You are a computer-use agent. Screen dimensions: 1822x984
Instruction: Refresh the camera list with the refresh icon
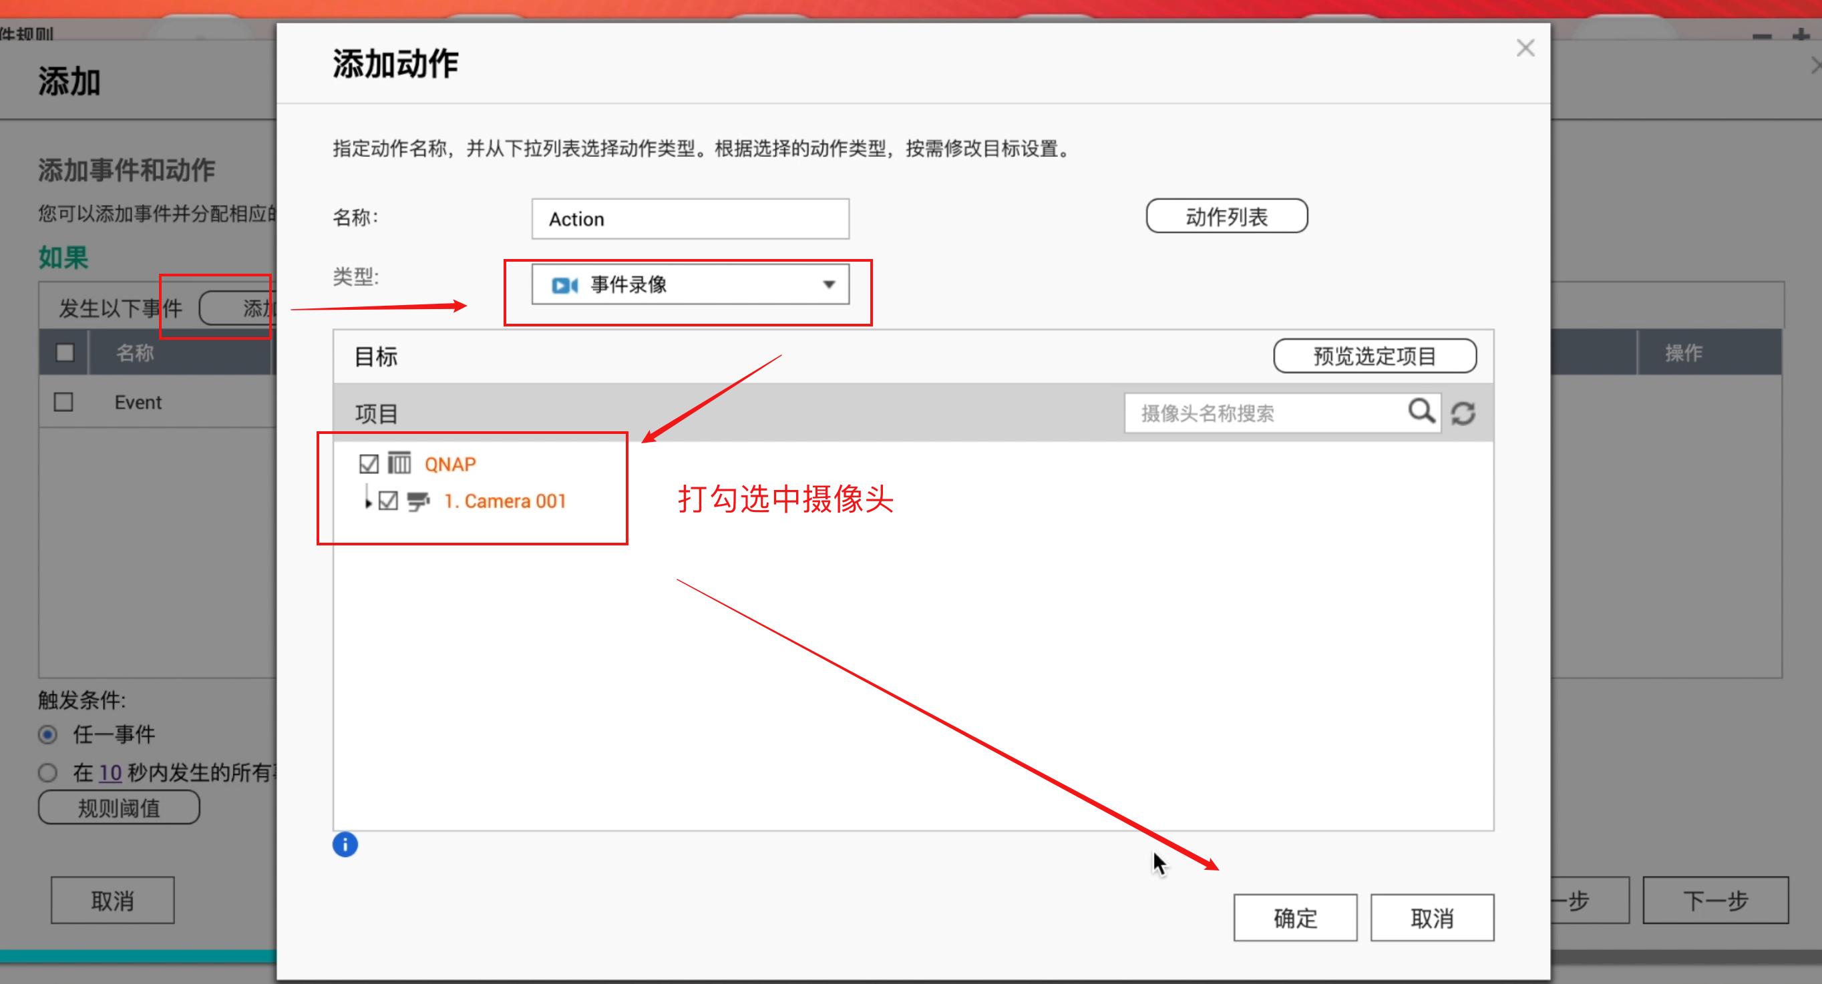pos(1463,412)
